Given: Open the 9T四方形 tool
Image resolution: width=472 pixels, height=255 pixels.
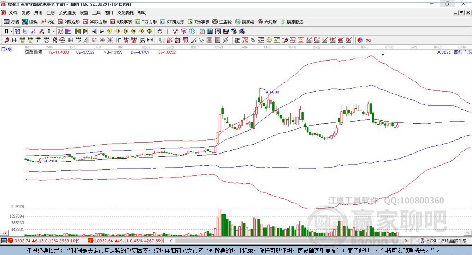Looking at the screenshot, I should click(x=172, y=22).
